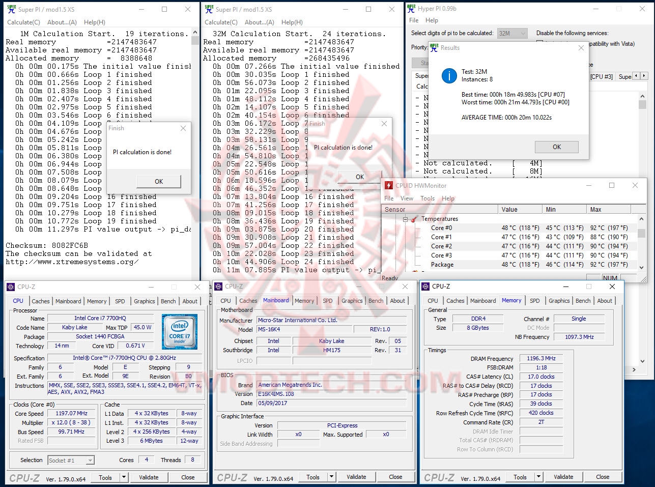The width and height of the screenshot is (655, 487).
Task: Select the Graphics tab in the CPU-Z Mainboard window
Action: click(x=352, y=301)
